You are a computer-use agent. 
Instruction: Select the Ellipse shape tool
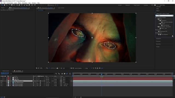point(17,5)
